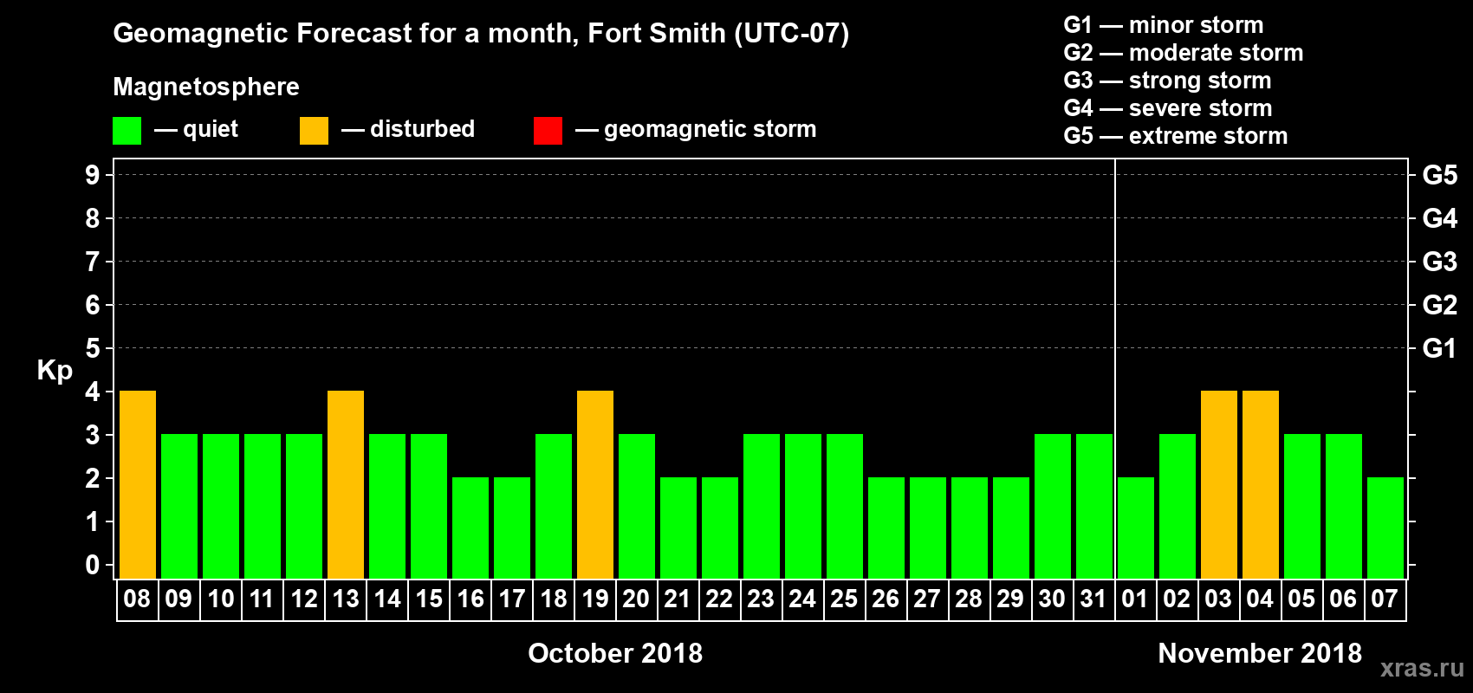Click the orange disturbed legend swatch
1473x693 pixels.
tap(314, 131)
